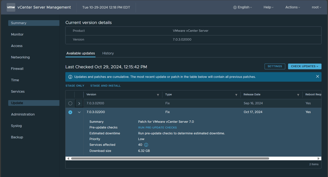Viewport: 328px width, 177px height.
Task: Click the info icon in the banner
Action: (x=70, y=77)
